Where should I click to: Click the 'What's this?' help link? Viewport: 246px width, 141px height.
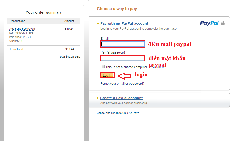pos(156,67)
